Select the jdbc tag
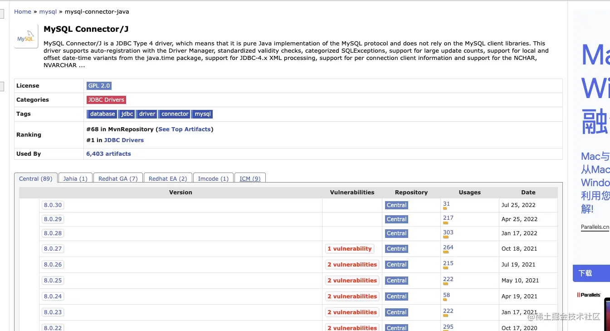610x331 pixels. [x=127, y=114]
